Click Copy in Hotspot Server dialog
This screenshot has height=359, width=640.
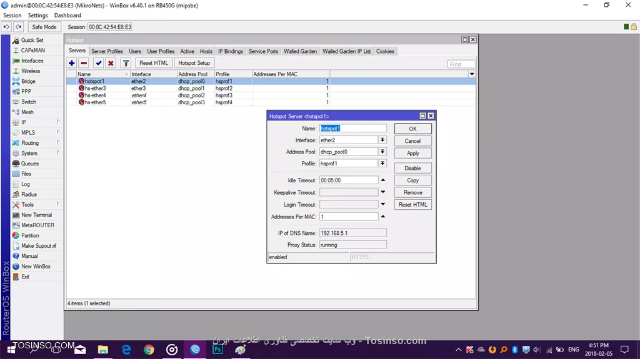(412, 180)
